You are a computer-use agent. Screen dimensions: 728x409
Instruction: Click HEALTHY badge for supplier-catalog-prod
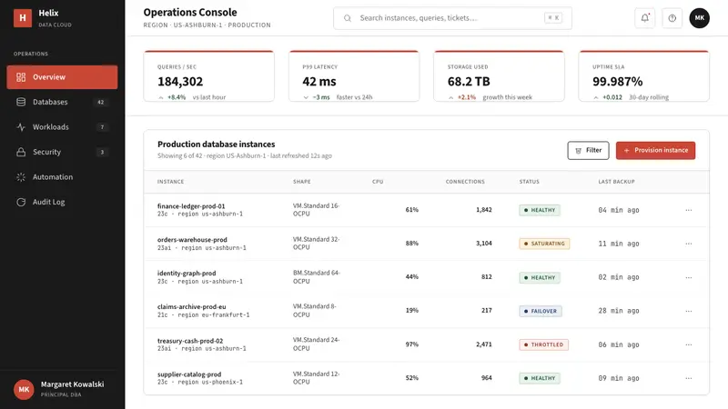pyautogui.click(x=540, y=378)
